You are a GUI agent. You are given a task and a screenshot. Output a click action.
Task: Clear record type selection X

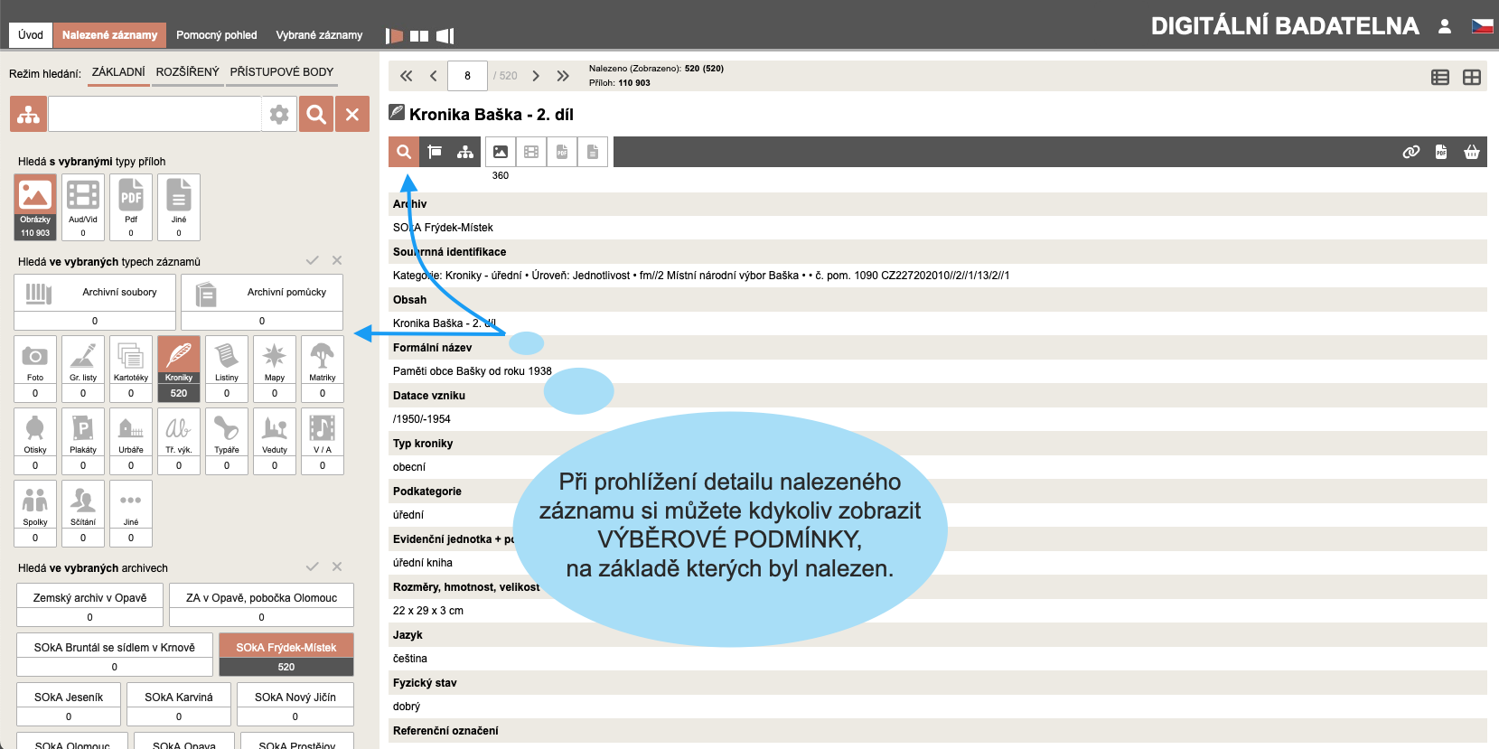pyautogui.click(x=337, y=260)
